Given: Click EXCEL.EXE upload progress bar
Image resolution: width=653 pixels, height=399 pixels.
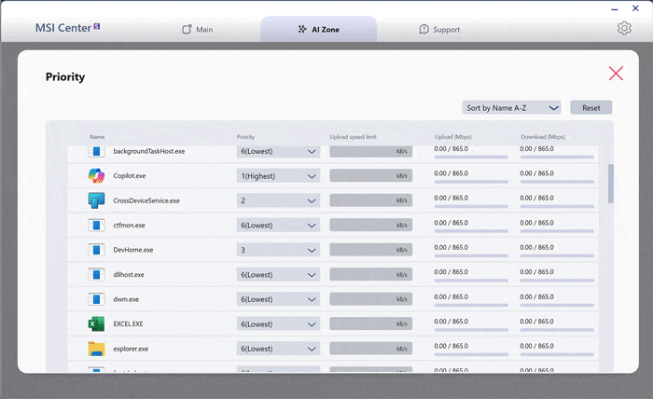Looking at the screenshot, I should coord(471,330).
